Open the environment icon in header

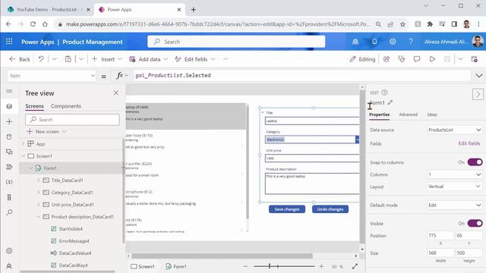[355, 42]
